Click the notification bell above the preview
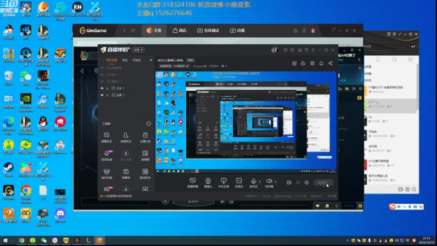Viewport: 437px width, 246px height. (x=321, y=63)
